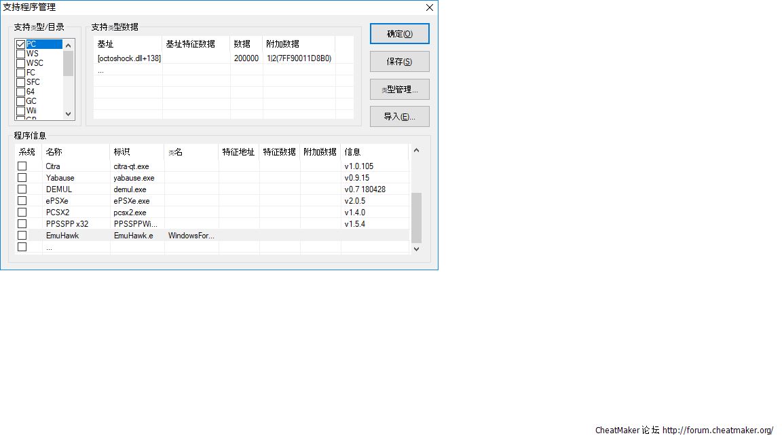The image size is (782, 440).
Task: Toggle the Citra system checkbox
Action: (x=22, y=166)
